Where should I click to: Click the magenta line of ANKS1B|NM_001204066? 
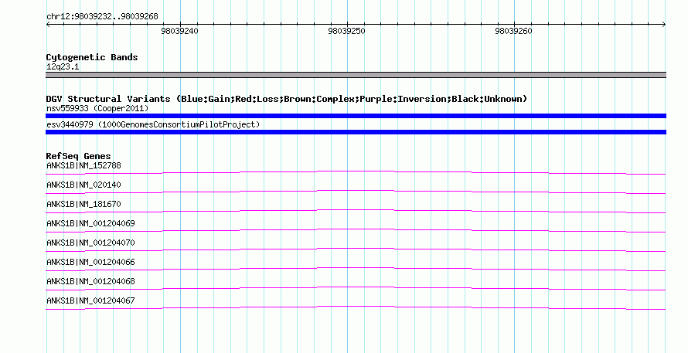[356, 269]
